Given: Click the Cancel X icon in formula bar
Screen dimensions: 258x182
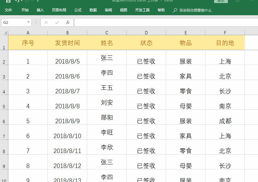Looking at the screenshot, I should 46,22.
